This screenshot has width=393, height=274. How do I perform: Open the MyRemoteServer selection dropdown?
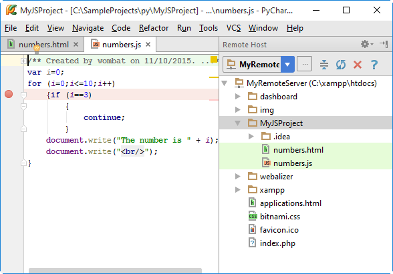pyautogui.click(x=287, y=65)
